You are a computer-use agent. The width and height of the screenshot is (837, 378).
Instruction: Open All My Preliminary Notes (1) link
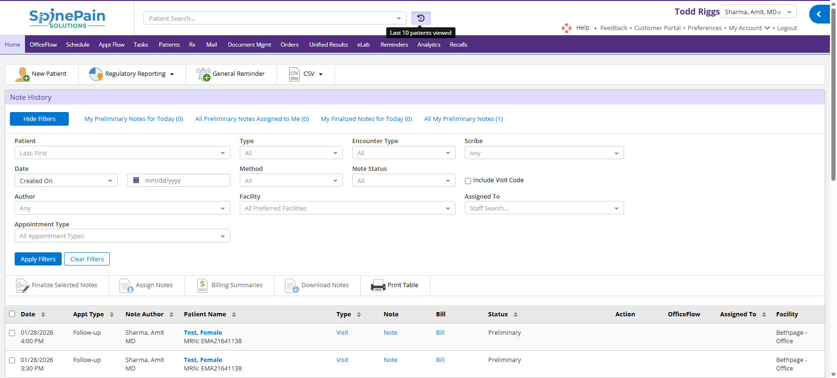click(x=463, y=119)
